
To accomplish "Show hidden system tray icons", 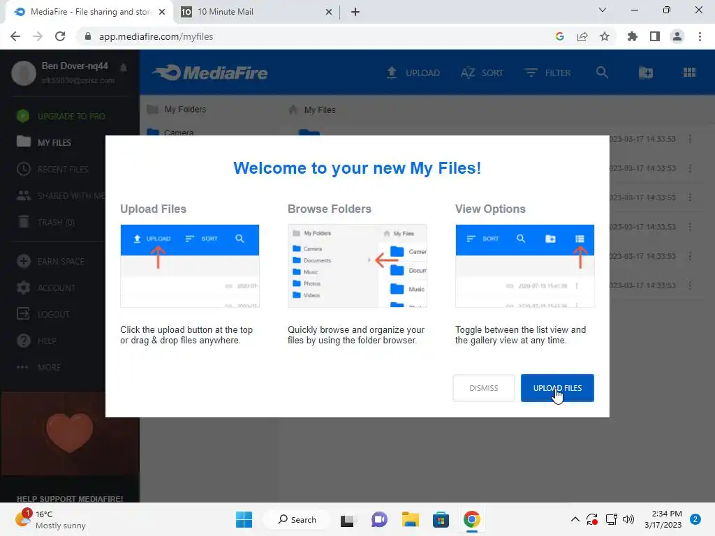I will pos(575,519).
